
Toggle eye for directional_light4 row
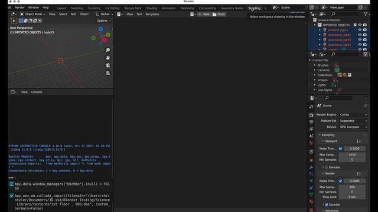pos(360,45)
